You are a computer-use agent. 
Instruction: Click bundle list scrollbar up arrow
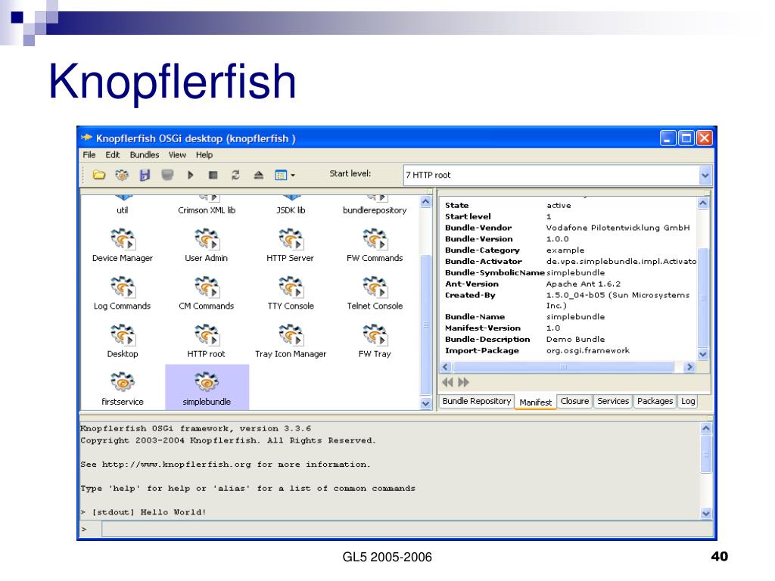tap(425, 201)
